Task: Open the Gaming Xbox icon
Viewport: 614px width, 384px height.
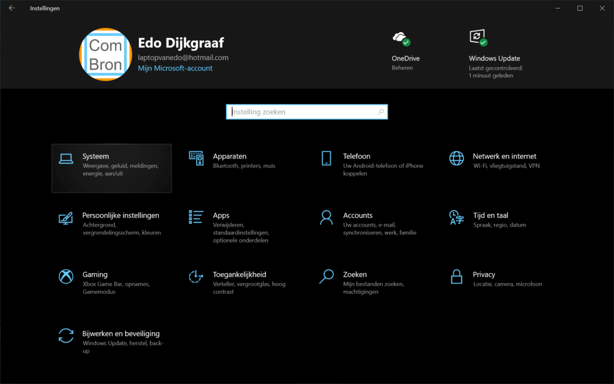Action: [67, 277]
